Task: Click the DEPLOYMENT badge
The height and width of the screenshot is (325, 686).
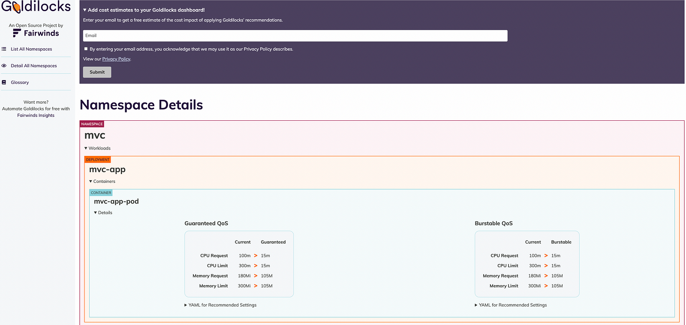Action: tap(98, 160)
